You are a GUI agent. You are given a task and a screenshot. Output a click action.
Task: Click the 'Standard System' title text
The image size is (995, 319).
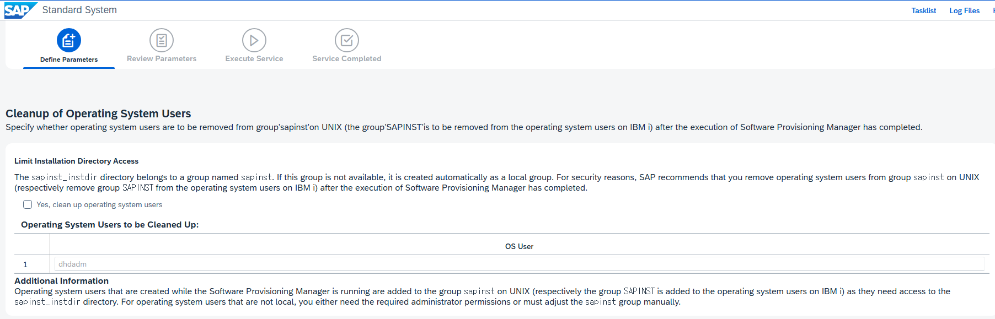point(79,10)
